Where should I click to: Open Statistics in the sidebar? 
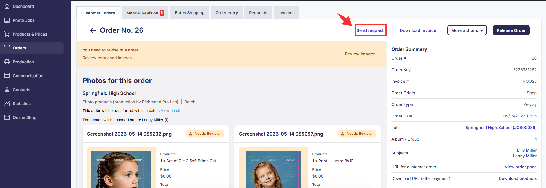point(32,104)
